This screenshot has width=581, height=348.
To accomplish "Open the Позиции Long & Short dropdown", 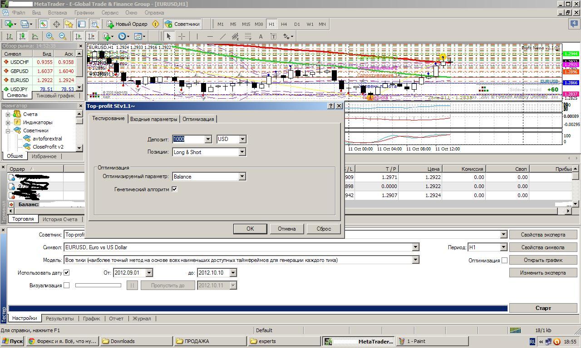I will 242,152.
